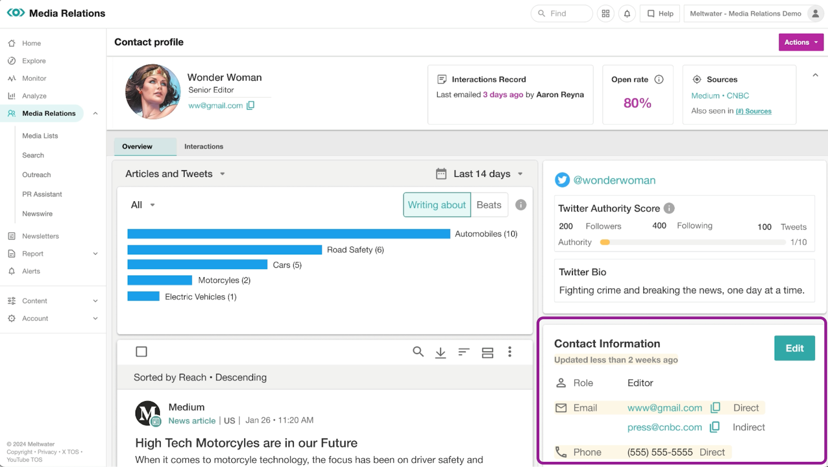Image resolution: width=828 pixels, height=467 pixels.
Task: Toggle the Beats view
Action: click(489, 205)
